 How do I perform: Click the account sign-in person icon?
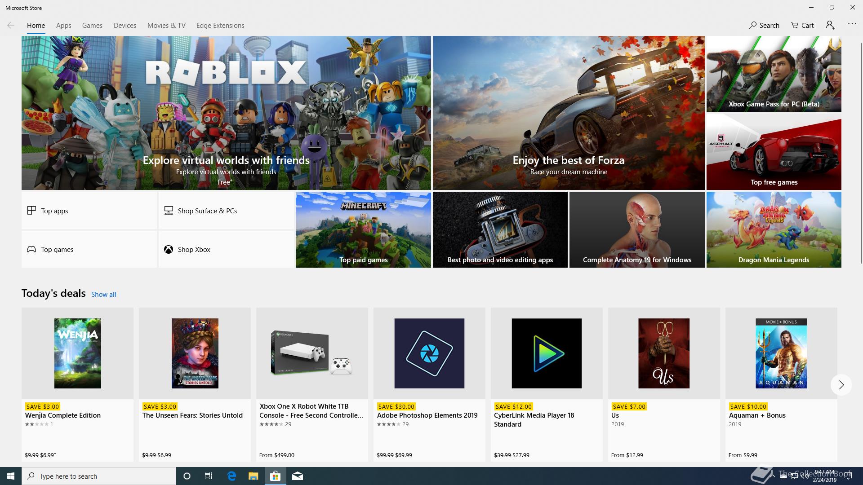tap(831, 25)
